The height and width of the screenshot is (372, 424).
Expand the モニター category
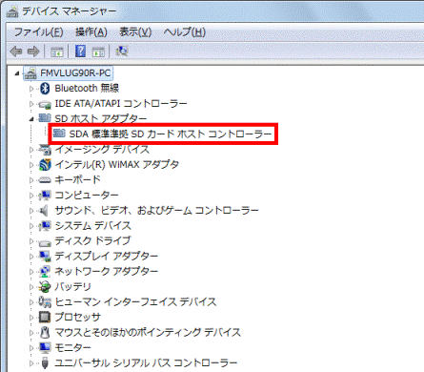click(31, 348)
